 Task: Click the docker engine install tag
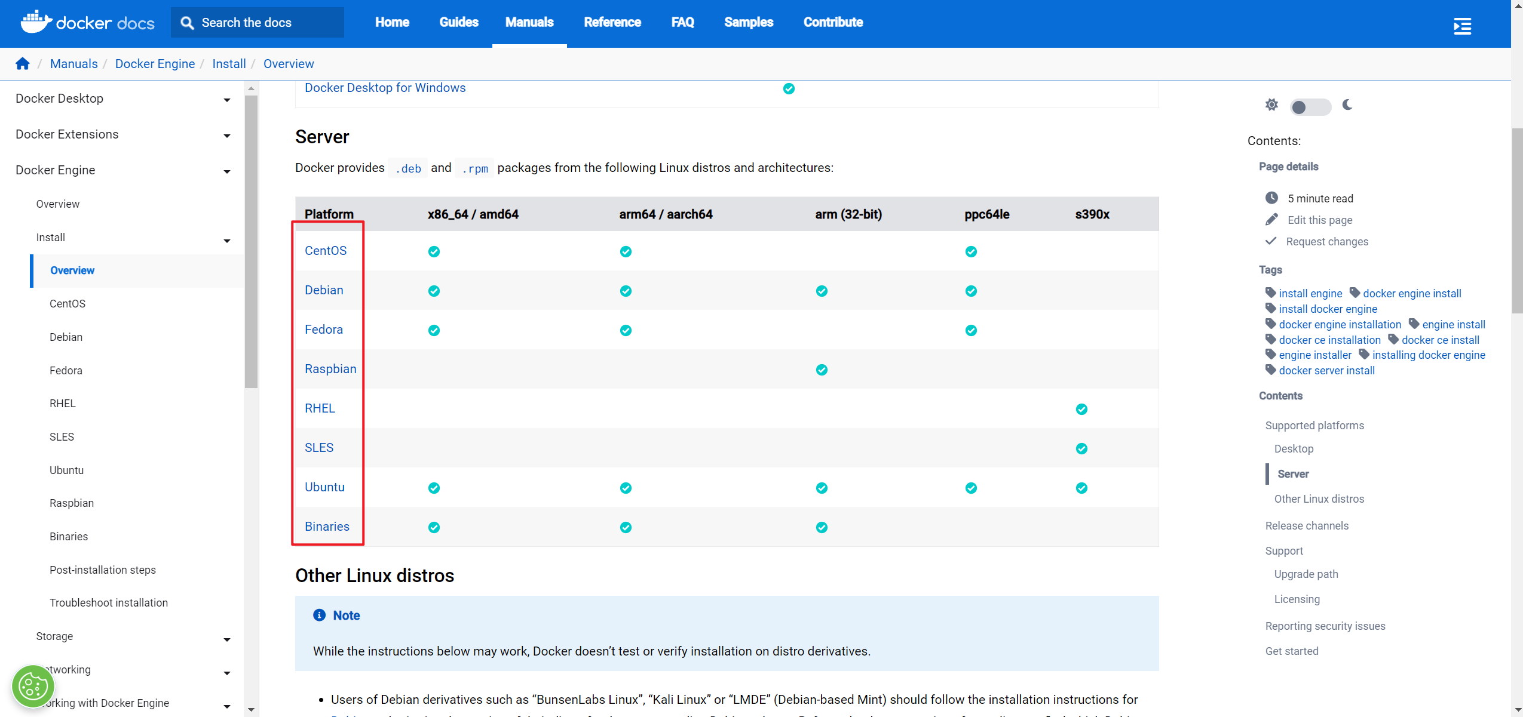point(1411,293)
